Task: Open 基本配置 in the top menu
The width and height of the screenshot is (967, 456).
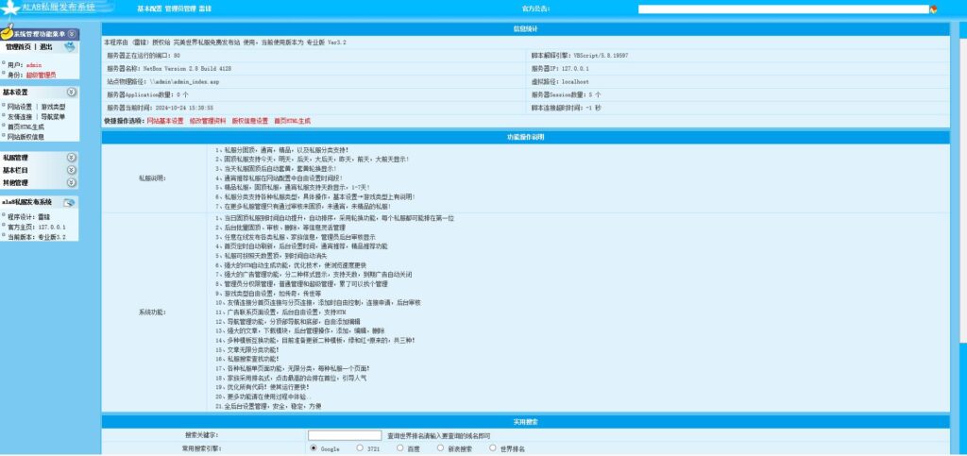Action: click(x=149, y=8)
